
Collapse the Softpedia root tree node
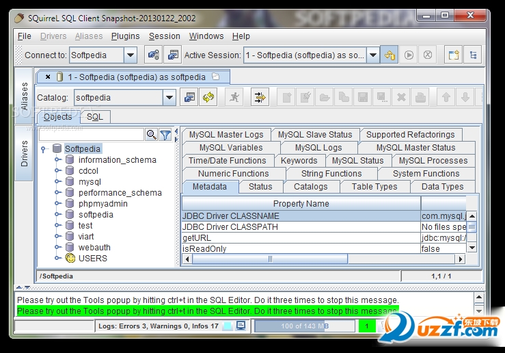[43, 149]
